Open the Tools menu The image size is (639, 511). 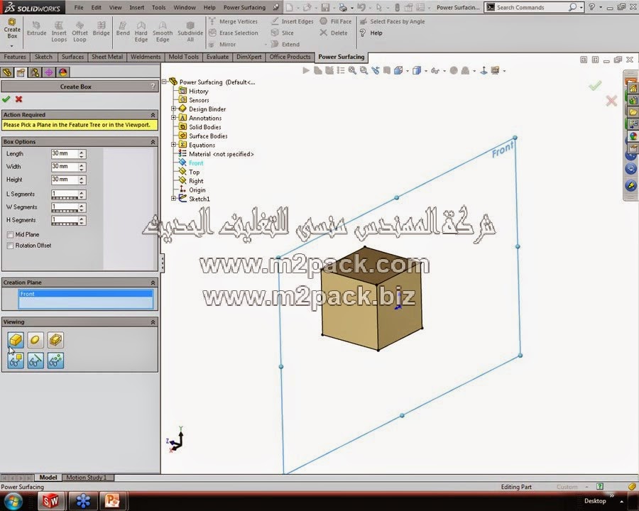(x=158, y=7)
